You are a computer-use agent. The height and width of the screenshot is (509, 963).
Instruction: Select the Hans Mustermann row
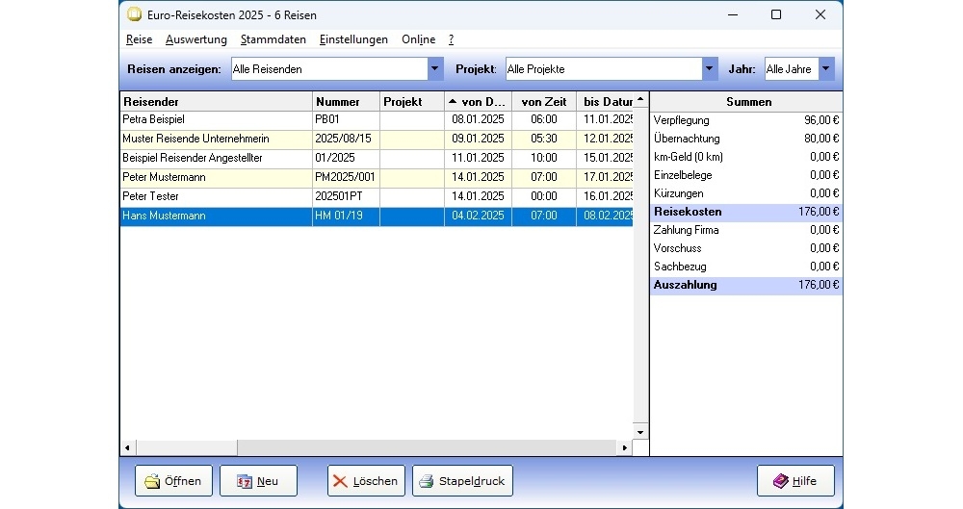coord(377,216)
